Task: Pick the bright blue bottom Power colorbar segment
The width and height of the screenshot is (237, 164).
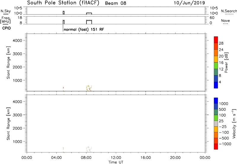Action: [216, 85]
